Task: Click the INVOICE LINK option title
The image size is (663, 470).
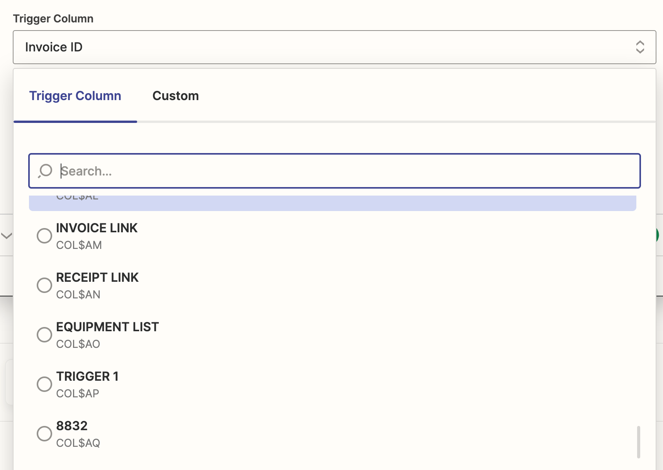Action: click(97, 228)
